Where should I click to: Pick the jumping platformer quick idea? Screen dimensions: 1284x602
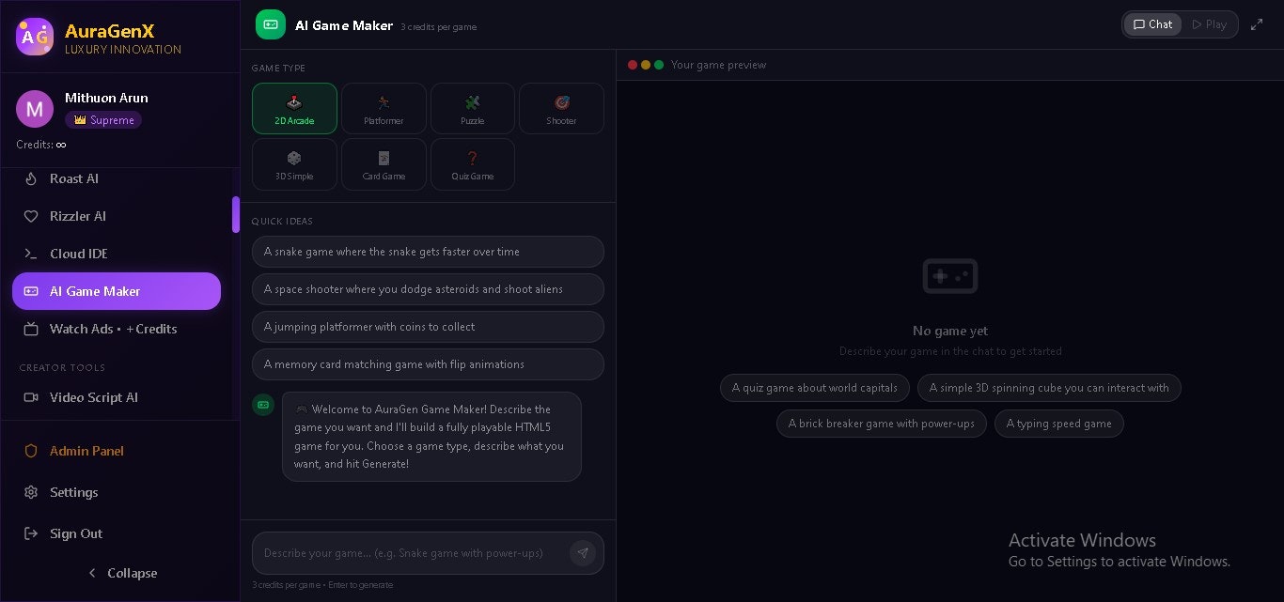click(x=428, y=327)
